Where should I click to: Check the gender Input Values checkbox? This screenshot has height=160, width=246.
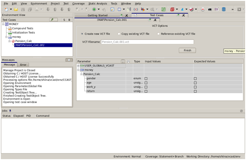point(146,79)
